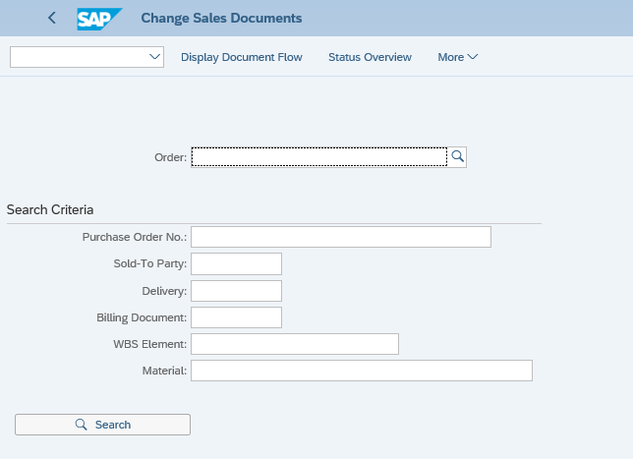633x459 pixels.
Task: Click the Change Sales Documents title
Action: pyautogui.click(x=221, y=18)
